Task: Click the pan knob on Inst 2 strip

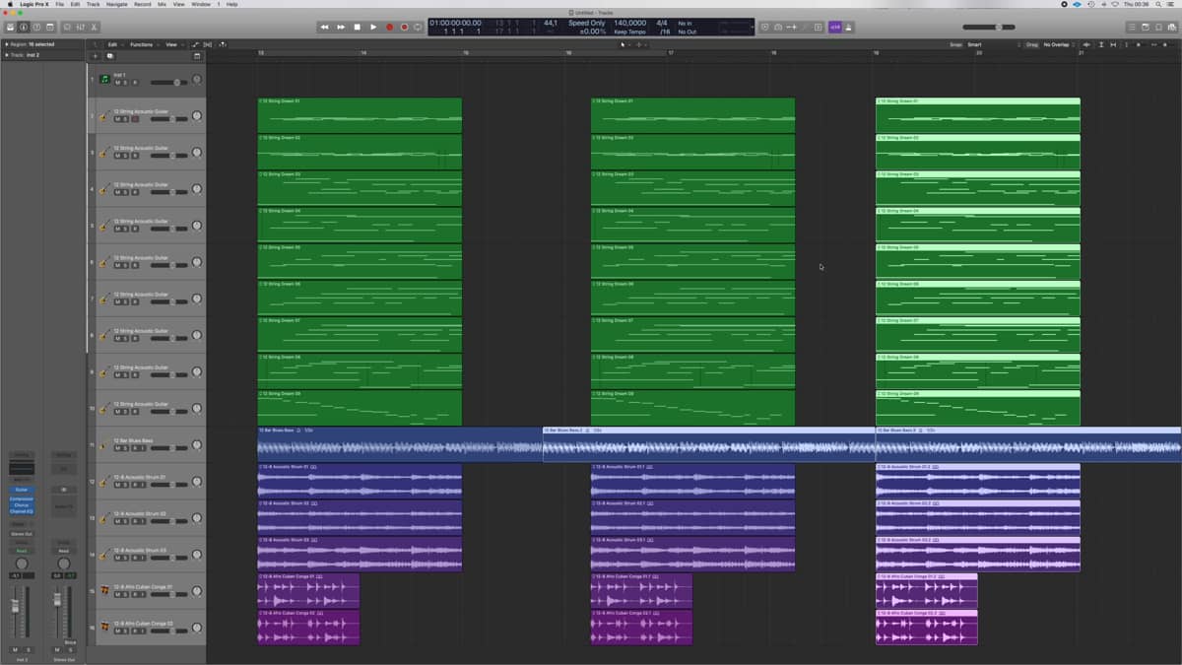Action: [x=22, y=564]
